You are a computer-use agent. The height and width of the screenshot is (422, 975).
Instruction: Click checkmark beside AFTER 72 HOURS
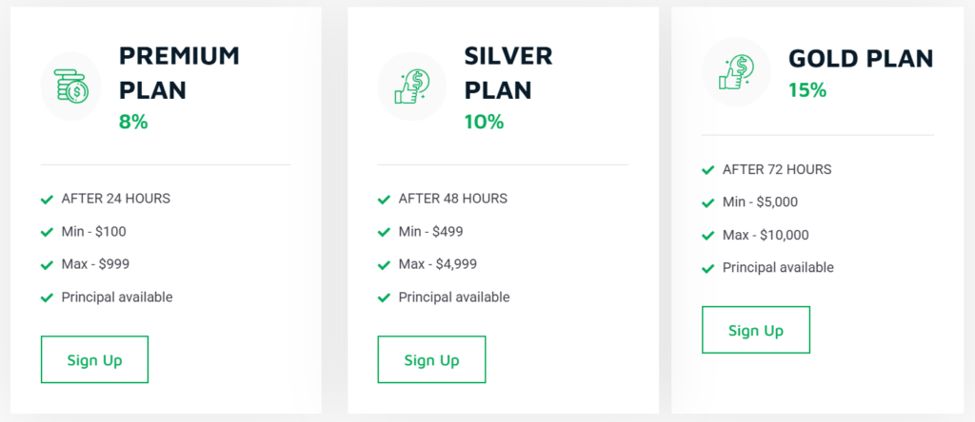[x=707, y=170]
